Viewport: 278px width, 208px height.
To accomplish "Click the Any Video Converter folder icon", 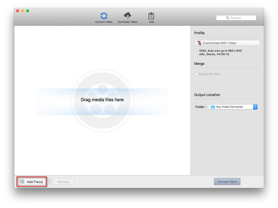I will [213, 107].
